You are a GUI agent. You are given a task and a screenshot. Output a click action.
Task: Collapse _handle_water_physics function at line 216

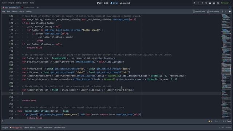[16, 111]
